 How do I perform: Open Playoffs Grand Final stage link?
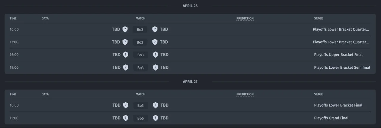pos(331,118)
